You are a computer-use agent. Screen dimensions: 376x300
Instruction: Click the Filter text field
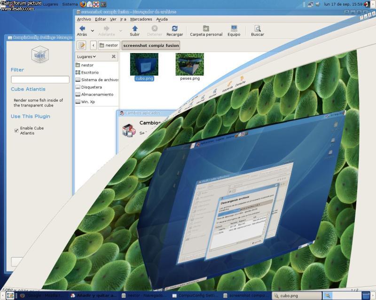[x=40, y=80]
